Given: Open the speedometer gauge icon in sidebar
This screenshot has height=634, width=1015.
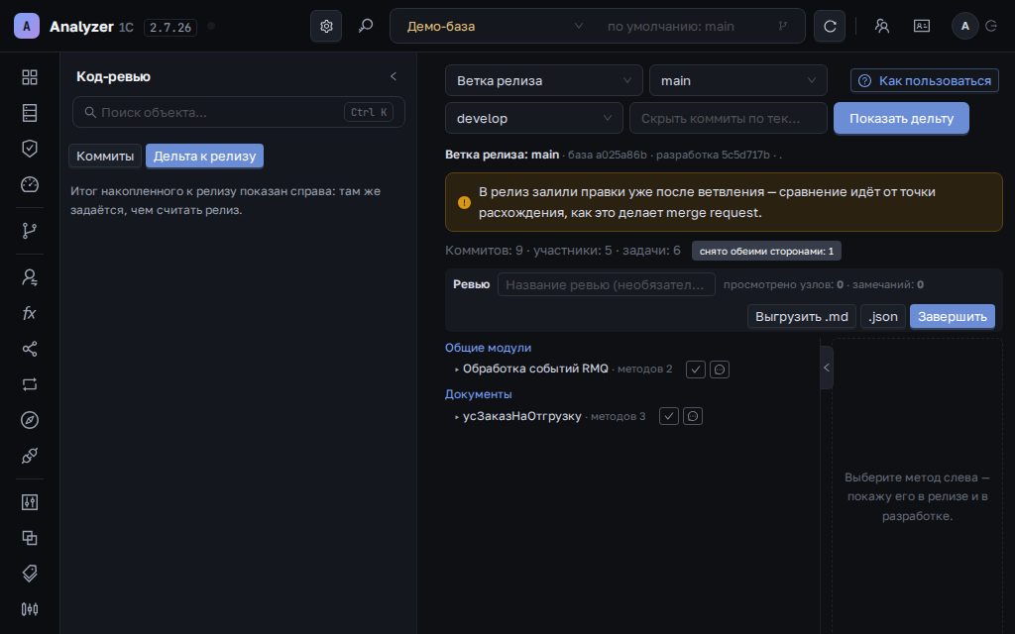Looking at the screenshot, I should pyautogui.click(x=30, y=184).
